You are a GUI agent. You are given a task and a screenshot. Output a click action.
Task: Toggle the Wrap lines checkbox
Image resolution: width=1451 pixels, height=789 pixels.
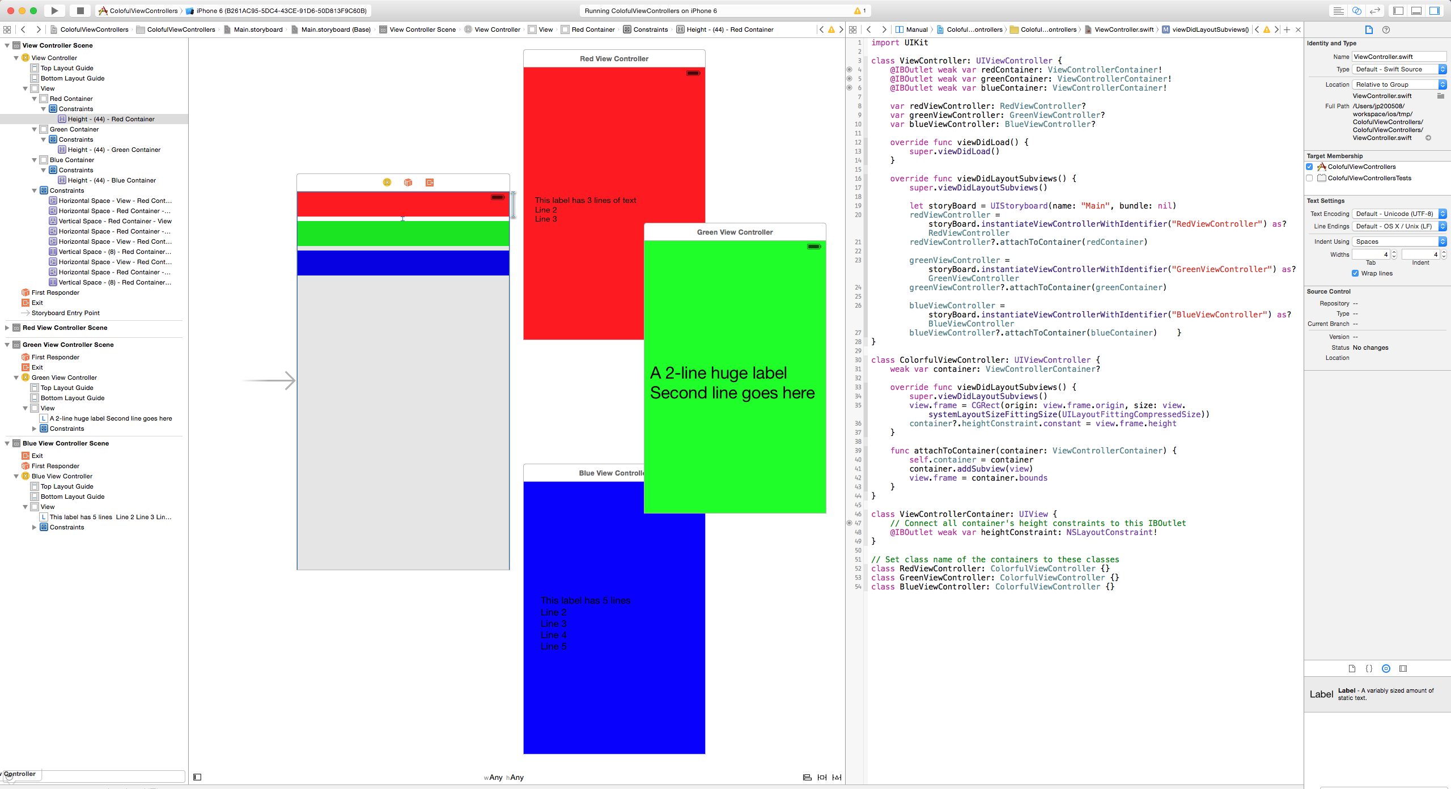(1355, 273)
